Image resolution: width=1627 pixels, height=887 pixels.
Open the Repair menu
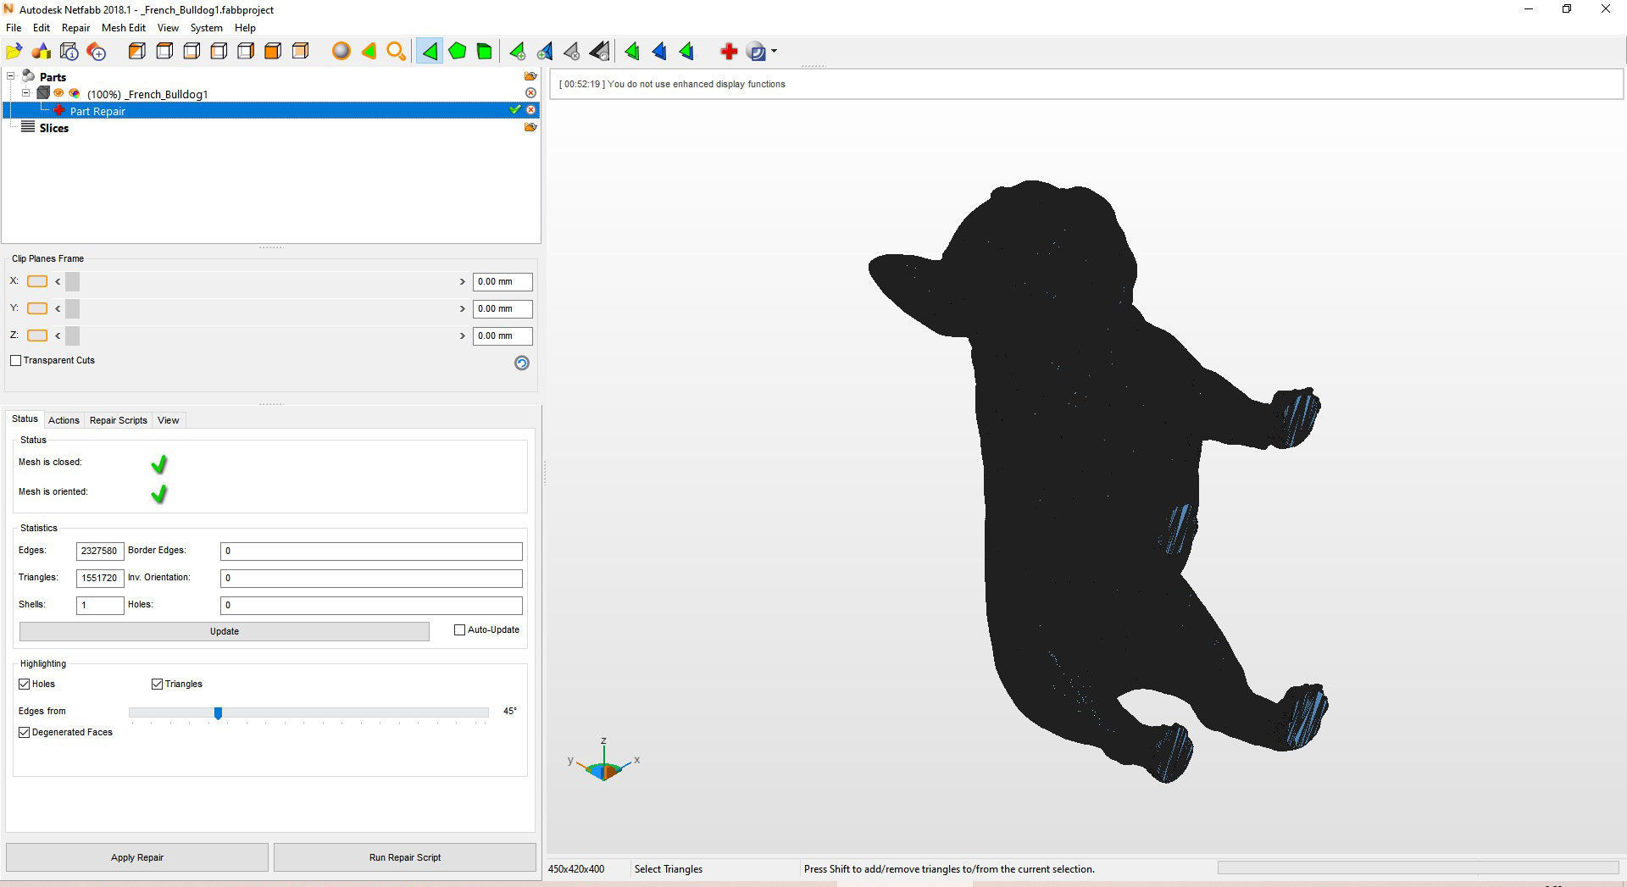tap(75, 28)
